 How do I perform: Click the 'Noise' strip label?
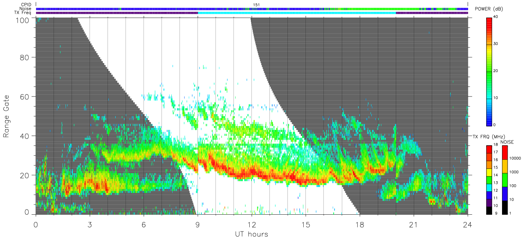(x=26, y=9)
